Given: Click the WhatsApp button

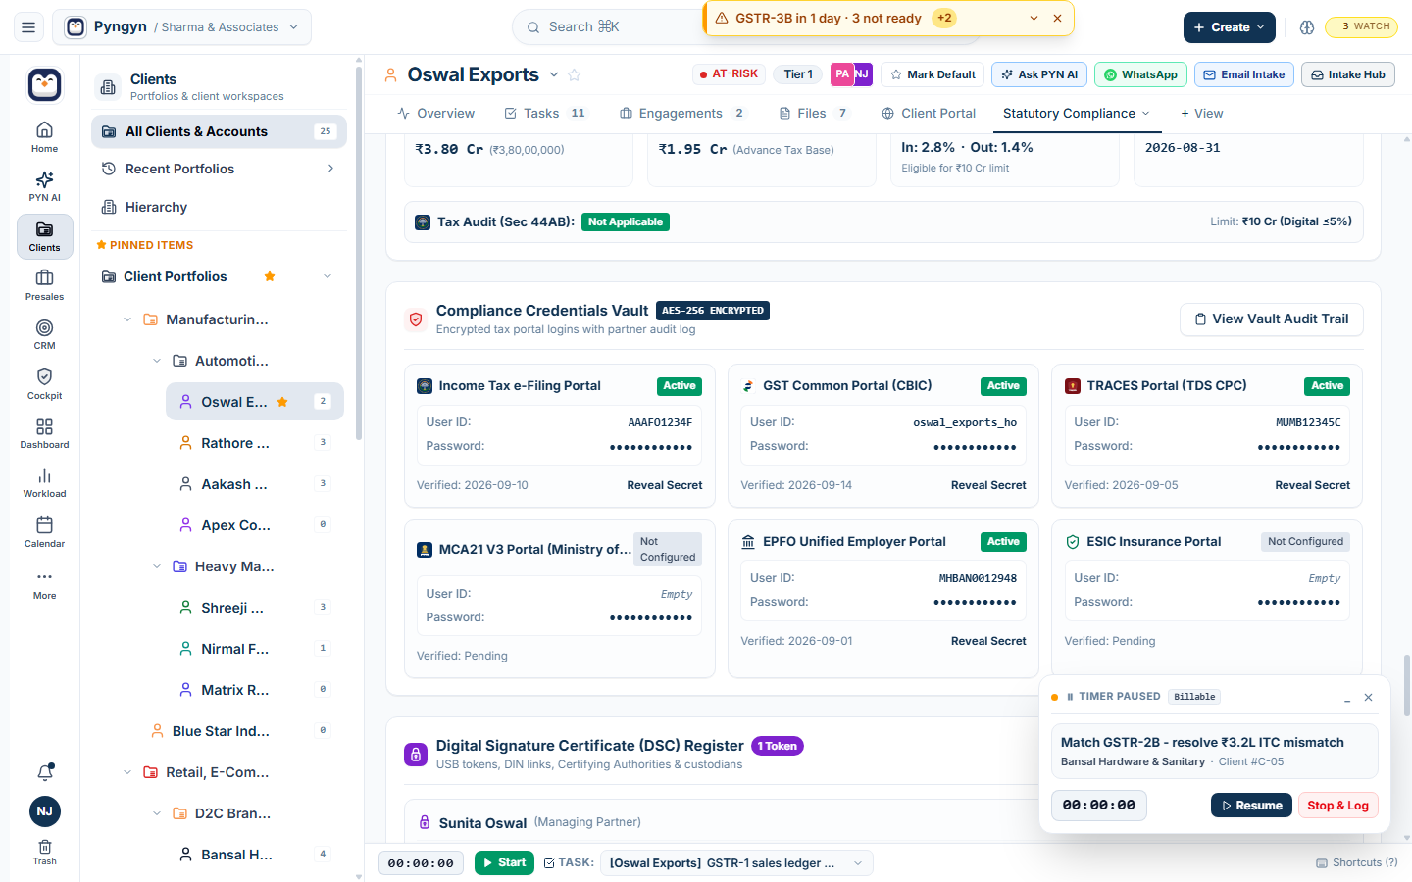Looking at the screenshot, I should 1140,74.
